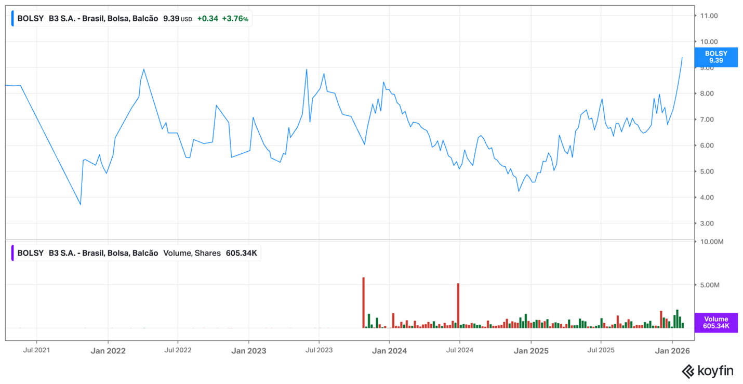Click BOLSY ticker in the volume legend
This screenshot has height=384, width=743.
click(x=31, y=253)
